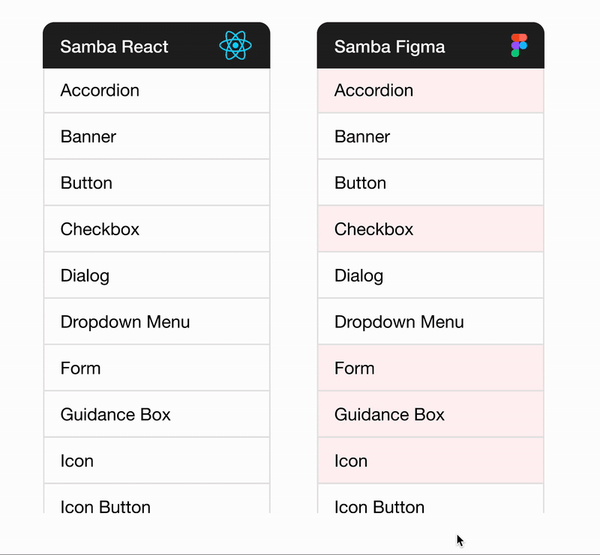Open Dropdown Menu in Samba React column
The image size is (600, 555).
[x=157, y=321]
